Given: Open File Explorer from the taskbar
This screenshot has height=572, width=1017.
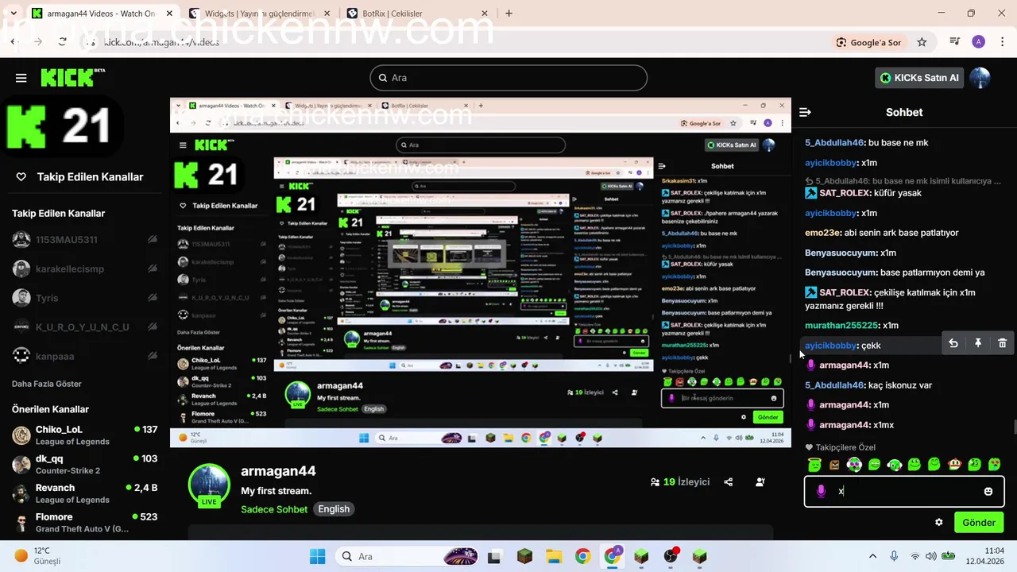Looking at the screenshot, I should pos(554,556).
